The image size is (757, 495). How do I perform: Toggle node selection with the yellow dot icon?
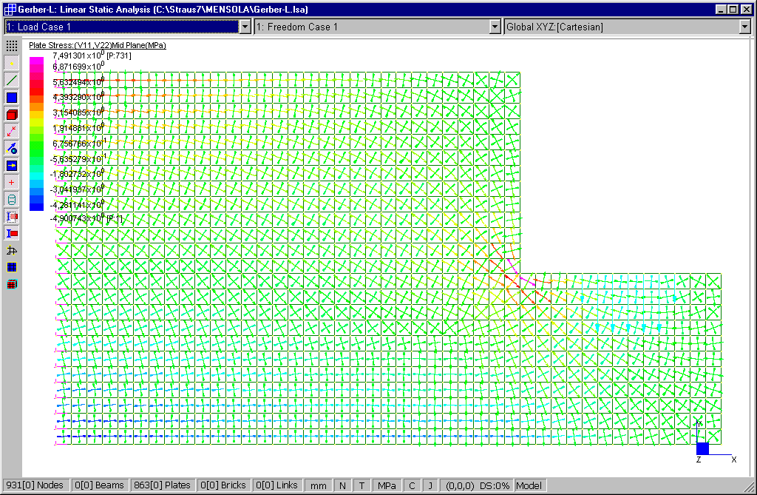pyautogui.click(x=12, y=63)
